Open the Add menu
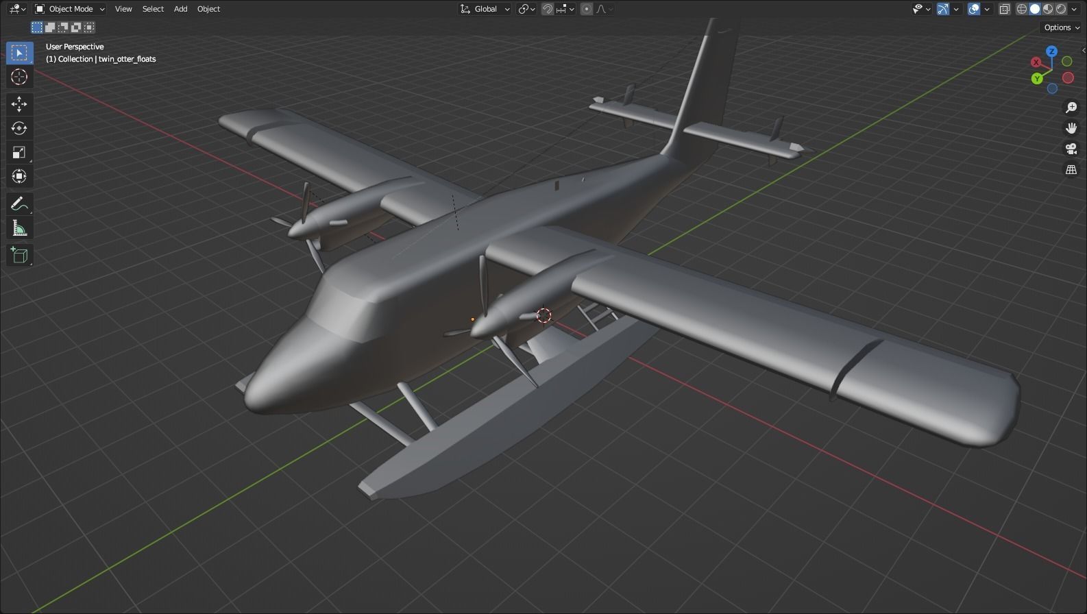This screenshot has height=614, width=1087. click(180, 9)
